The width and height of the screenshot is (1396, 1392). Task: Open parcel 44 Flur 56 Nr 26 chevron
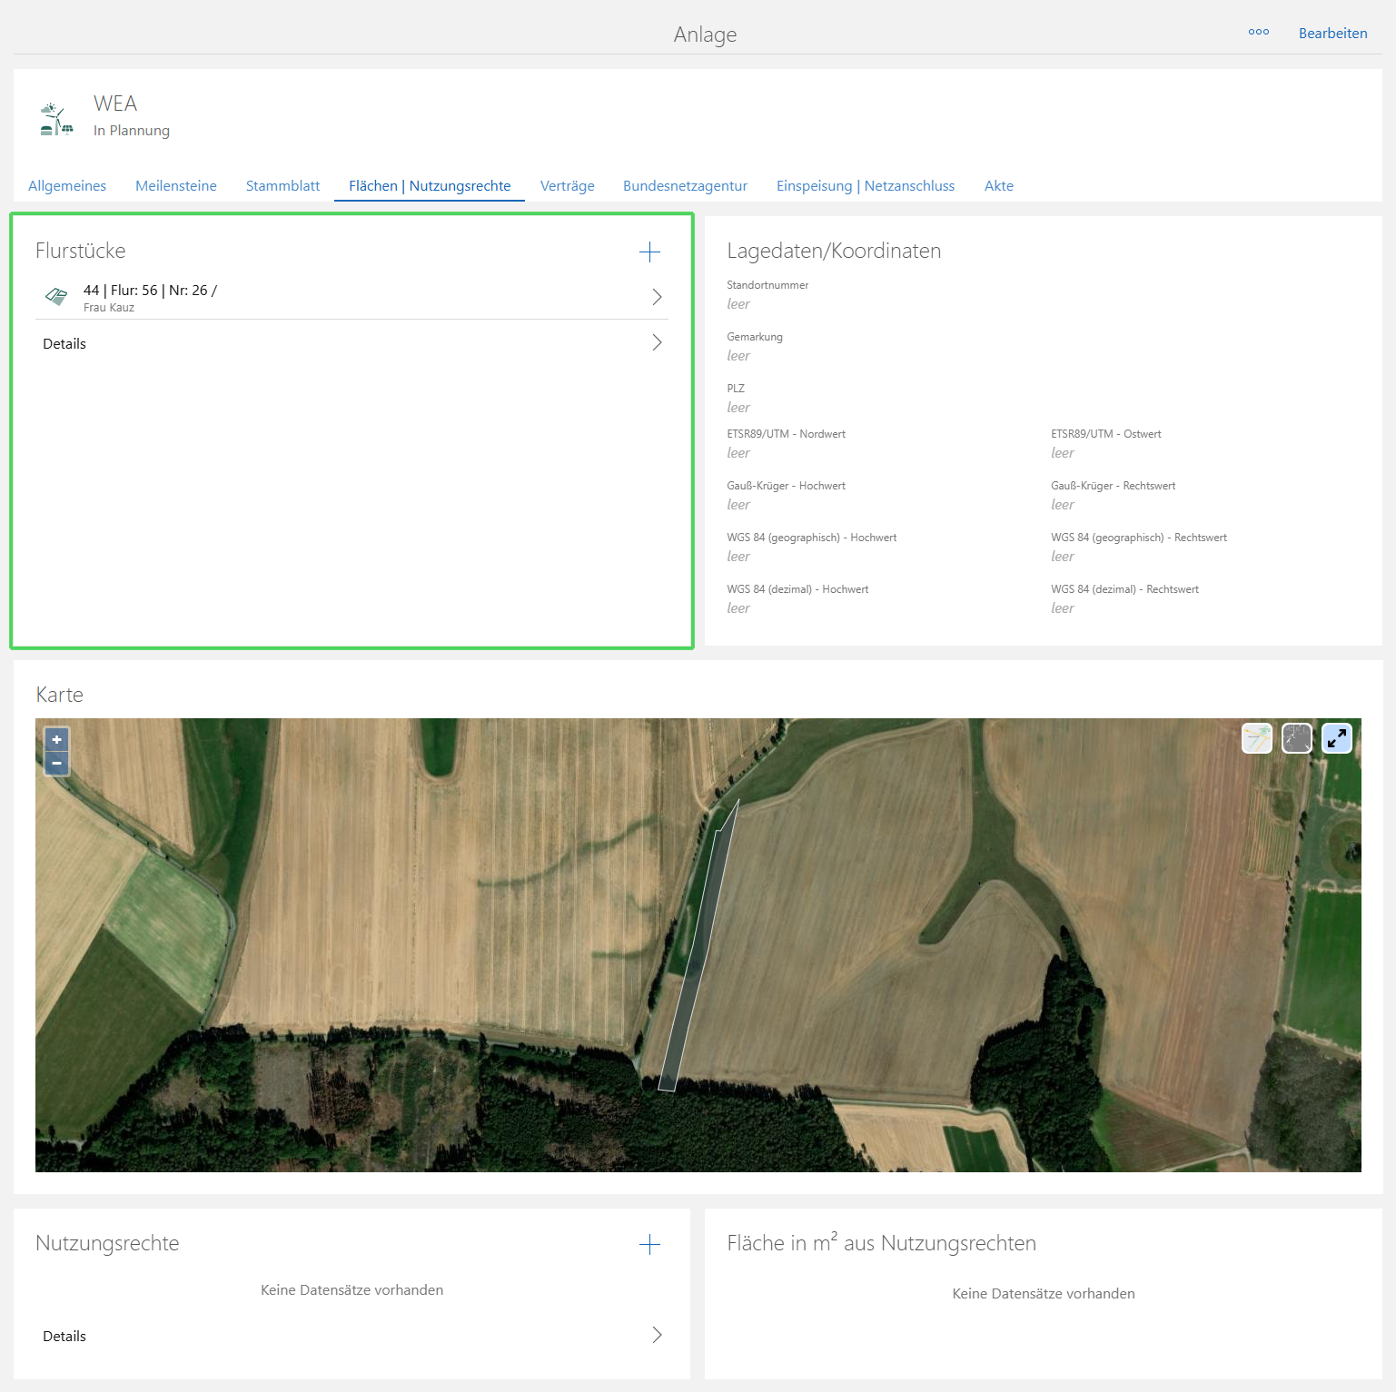(657, 297)
